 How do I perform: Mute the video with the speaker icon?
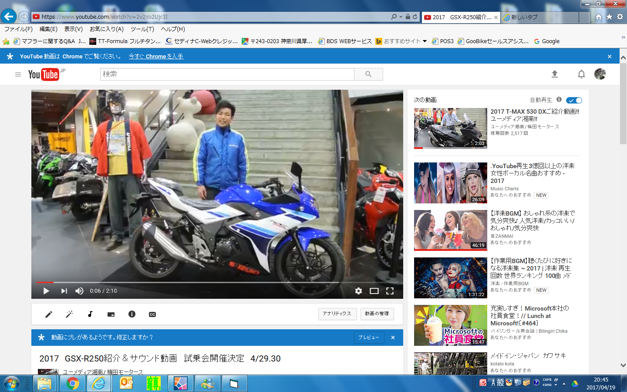tap(79, 291)
